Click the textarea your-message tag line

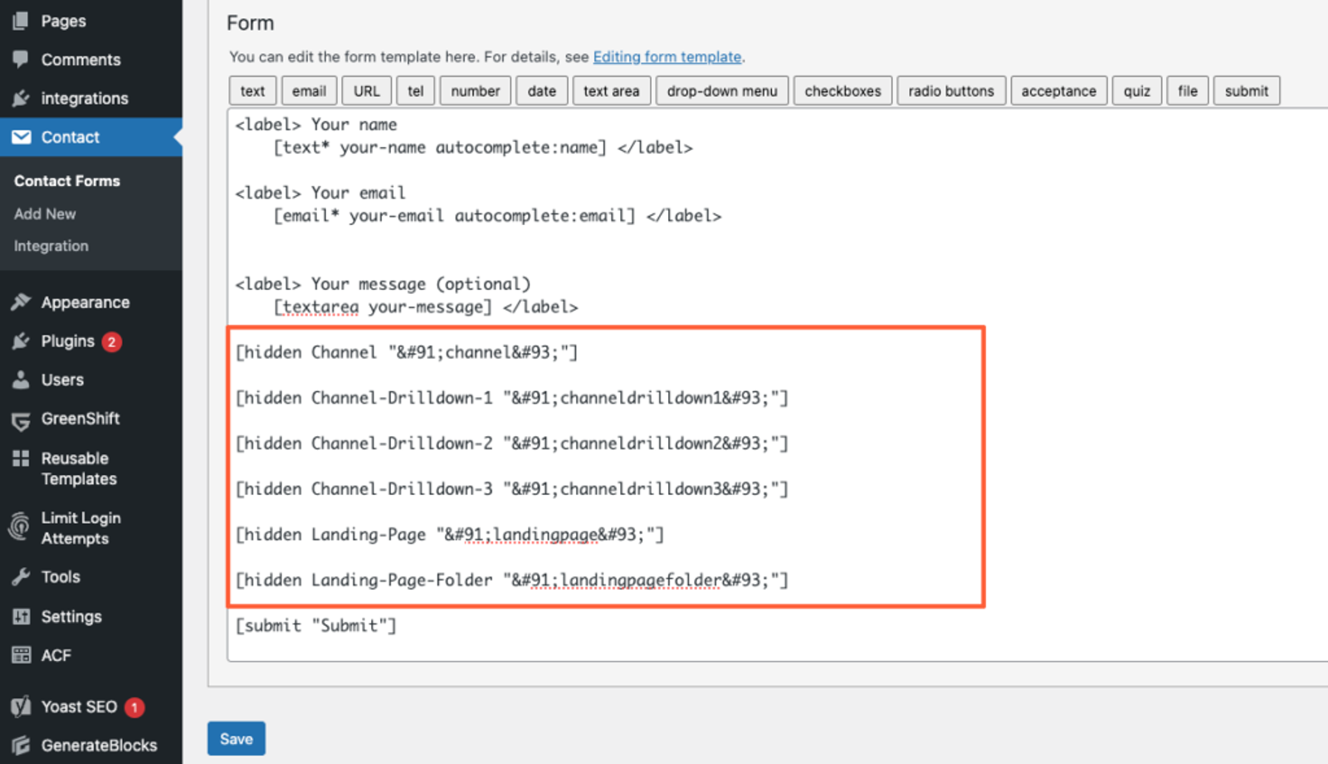click(x=426, y=306)
